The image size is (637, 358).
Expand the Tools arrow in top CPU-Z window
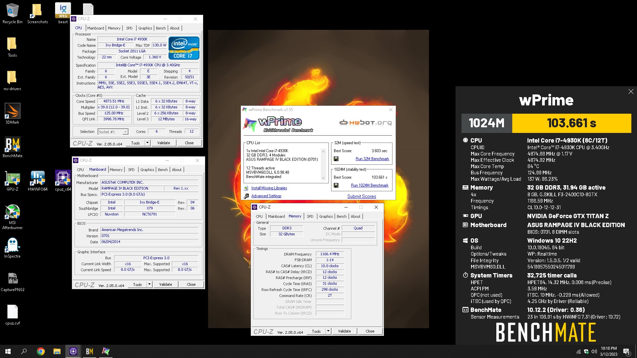point(148,143)
